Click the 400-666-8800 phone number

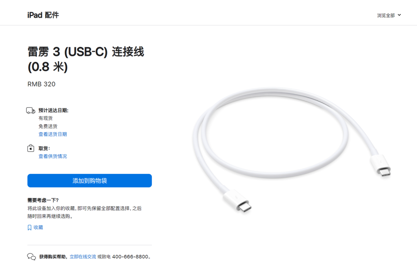[x=130, y=256]
